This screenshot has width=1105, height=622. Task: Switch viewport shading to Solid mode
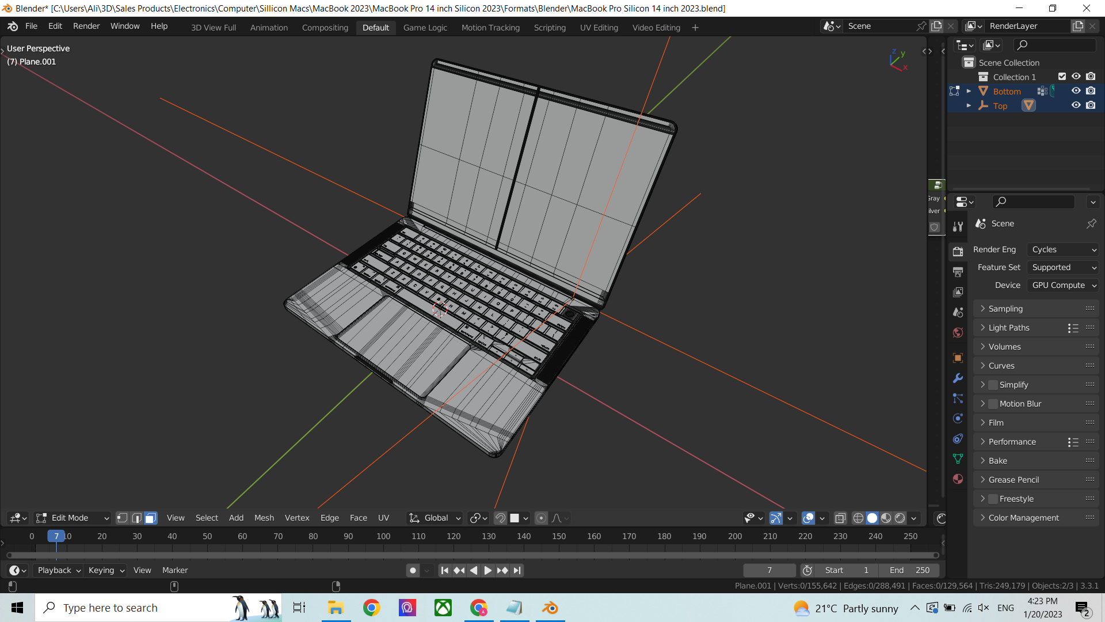click(x=871, y=518)
